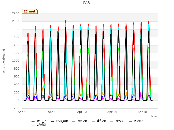Viewport: 174px width, 130px height.
Task: Click the orange difPAR legend swatch
Action: point(93,121)
